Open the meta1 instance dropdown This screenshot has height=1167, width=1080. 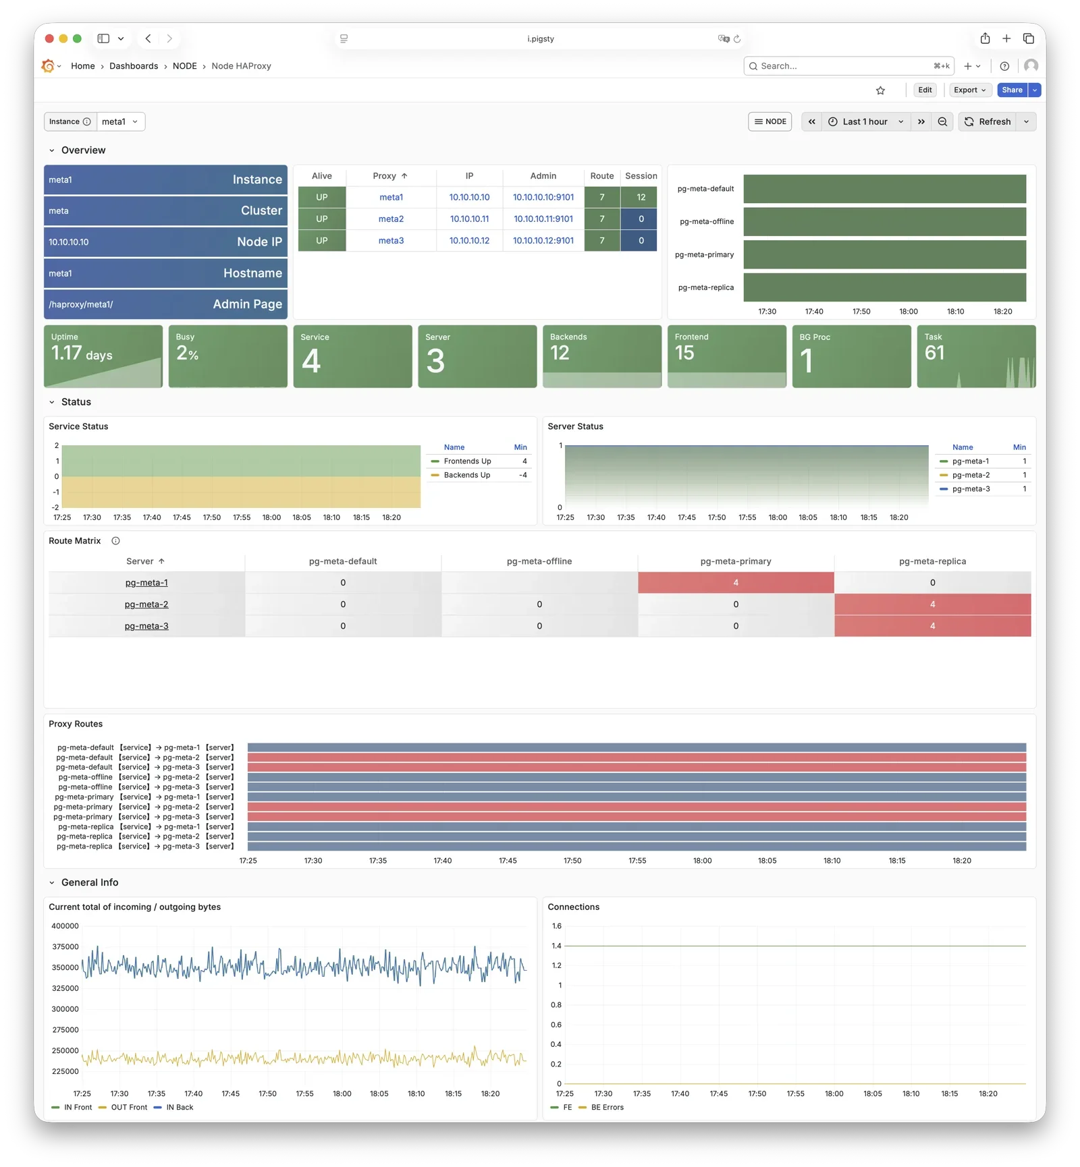coord(120,121)
